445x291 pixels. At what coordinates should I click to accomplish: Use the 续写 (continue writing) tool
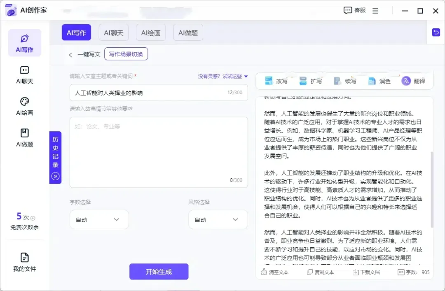coord(346,81)
